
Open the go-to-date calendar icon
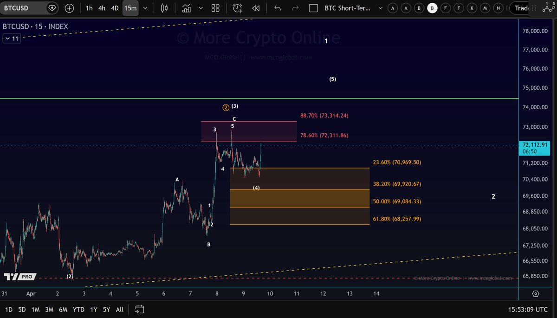tap(140, 309)
